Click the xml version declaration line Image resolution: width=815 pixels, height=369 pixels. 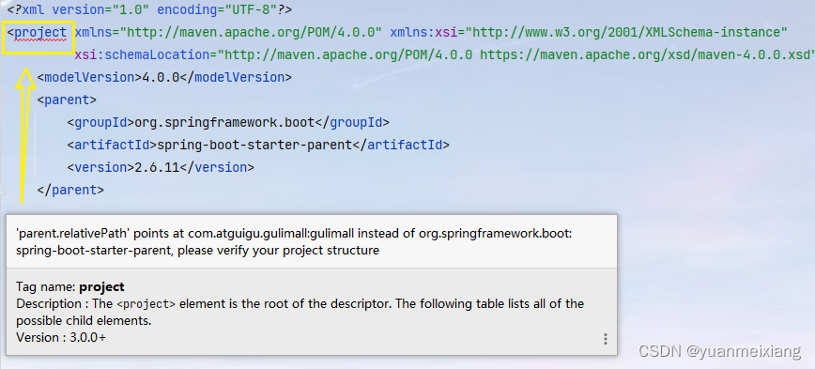pos(149,9)
